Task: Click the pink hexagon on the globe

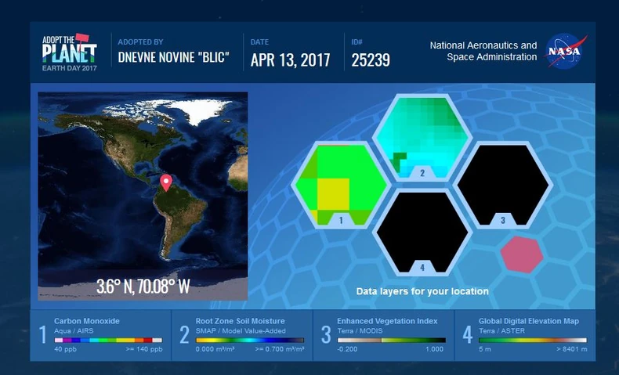Action: click(522, 254)
